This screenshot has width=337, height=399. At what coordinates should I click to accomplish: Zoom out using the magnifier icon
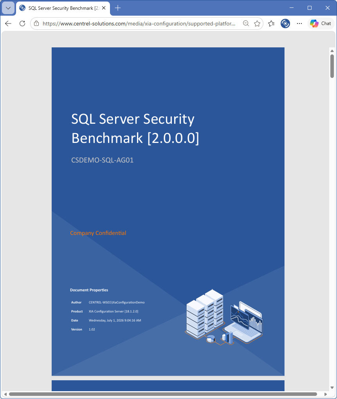pyautogui.click(x=246, y=23)
